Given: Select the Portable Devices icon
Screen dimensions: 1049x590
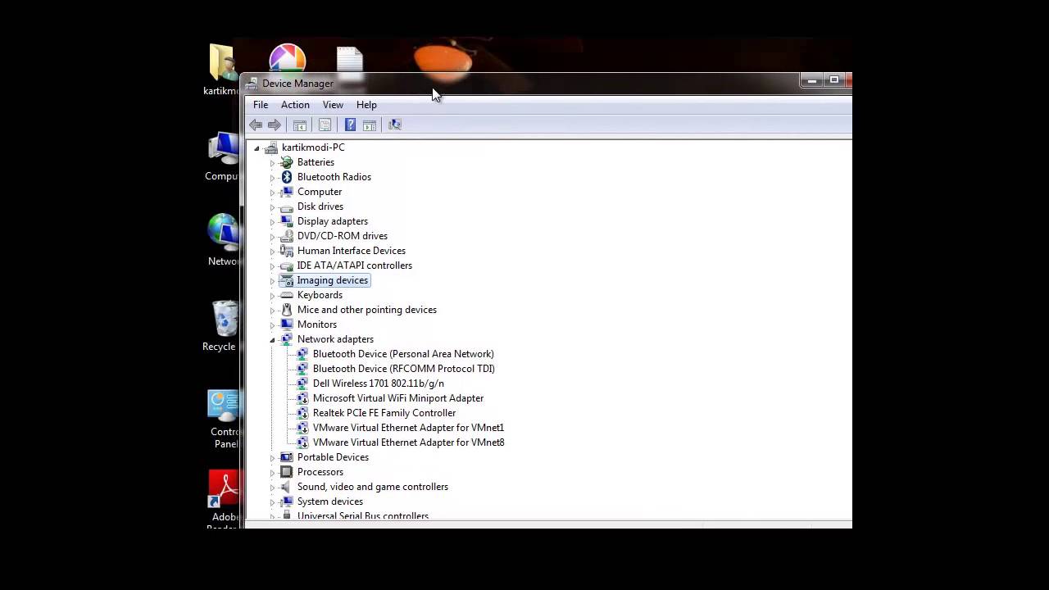Looking at the screenshot, I should pos(286,457).
